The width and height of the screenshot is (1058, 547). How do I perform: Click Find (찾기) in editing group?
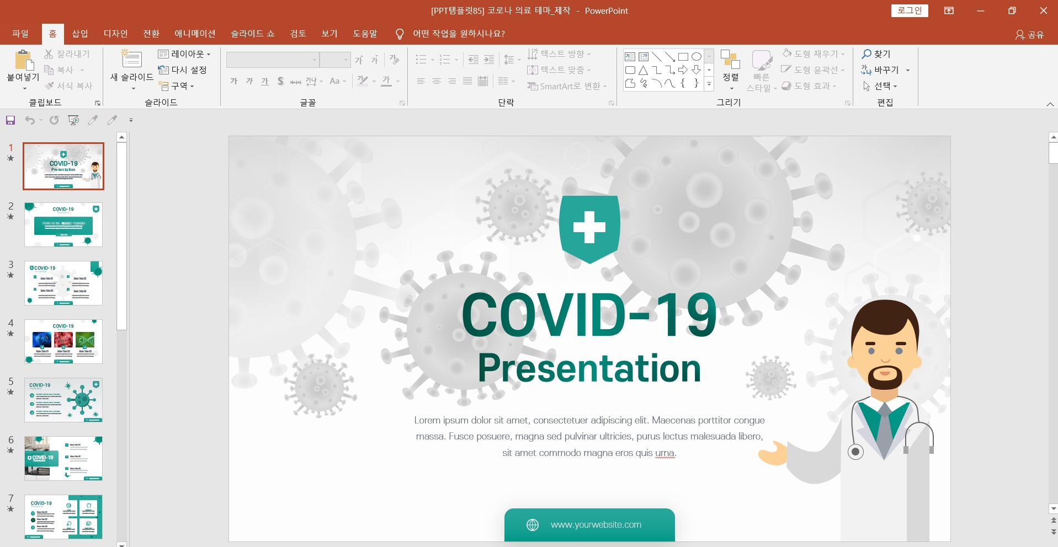point(876,54)
